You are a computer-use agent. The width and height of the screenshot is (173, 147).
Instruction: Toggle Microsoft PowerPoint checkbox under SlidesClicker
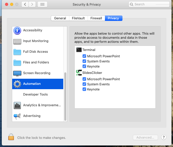(x=84, y=79)
